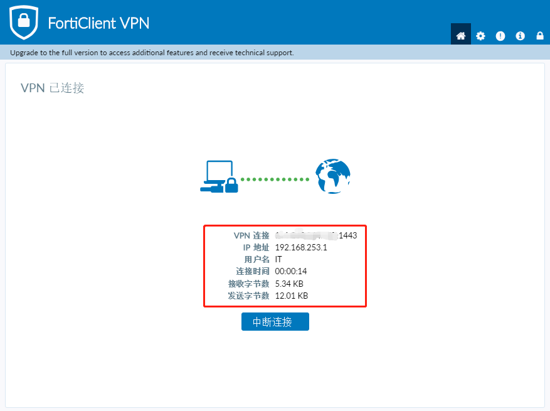Click the FortiClient VPN title text
The height and width of the screenshot is (411, 550).
[98, 23]
